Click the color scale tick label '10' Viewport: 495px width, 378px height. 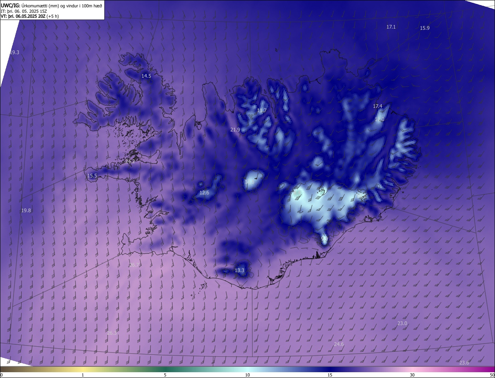pos(247,375)
